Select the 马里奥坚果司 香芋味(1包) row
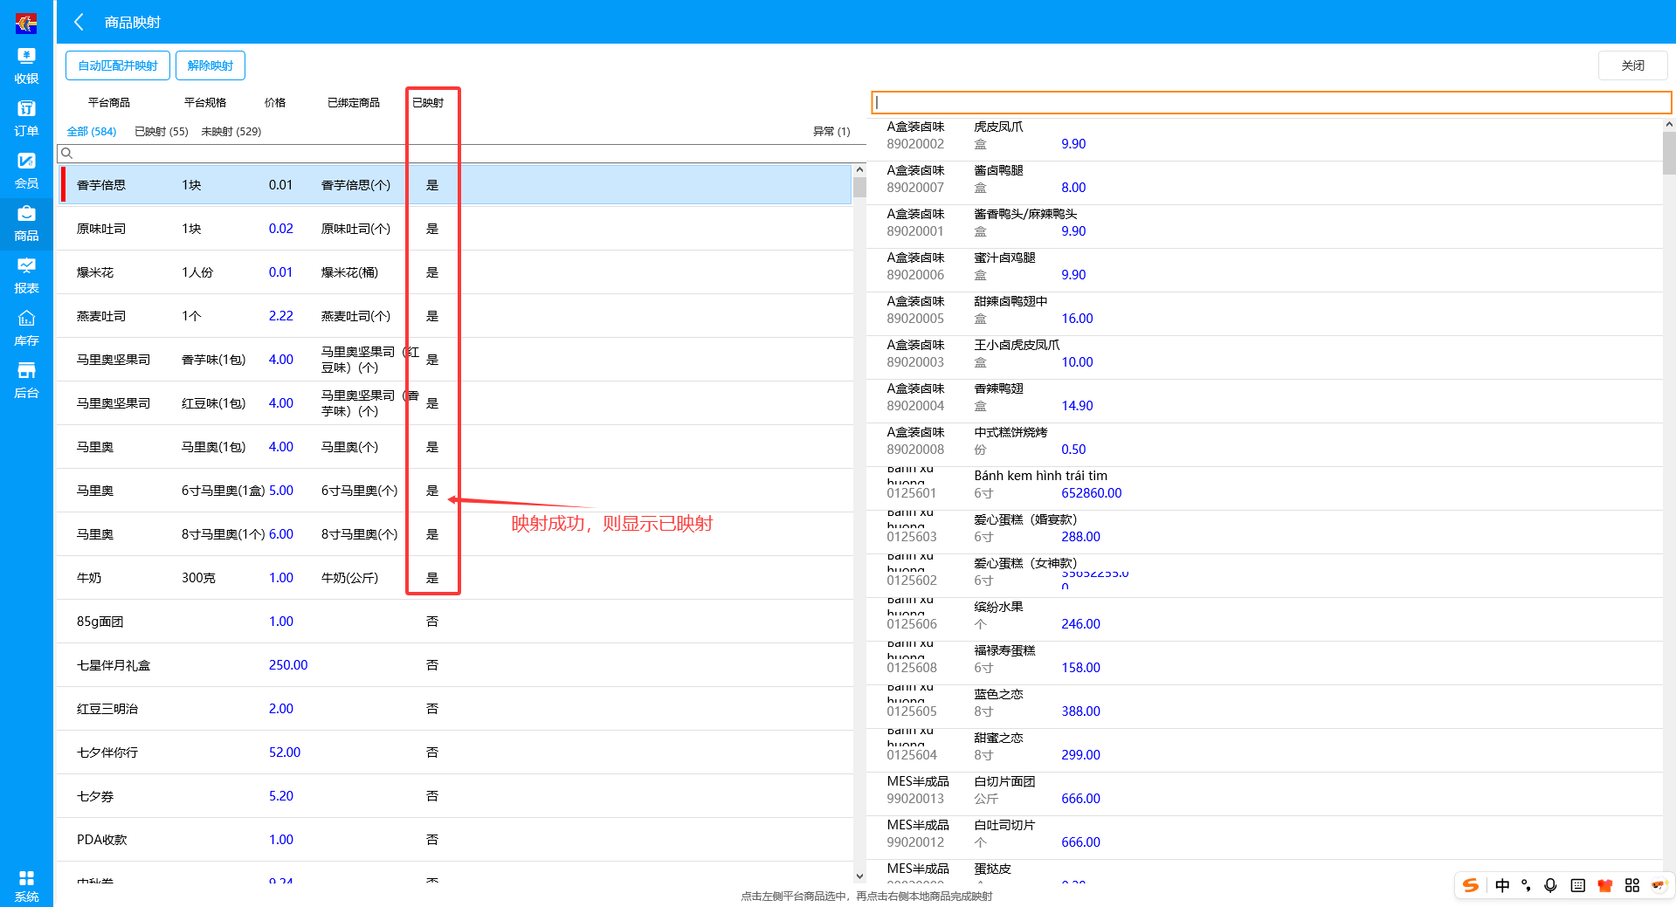Screen dimensions: 1676x907 coord(454,360)
